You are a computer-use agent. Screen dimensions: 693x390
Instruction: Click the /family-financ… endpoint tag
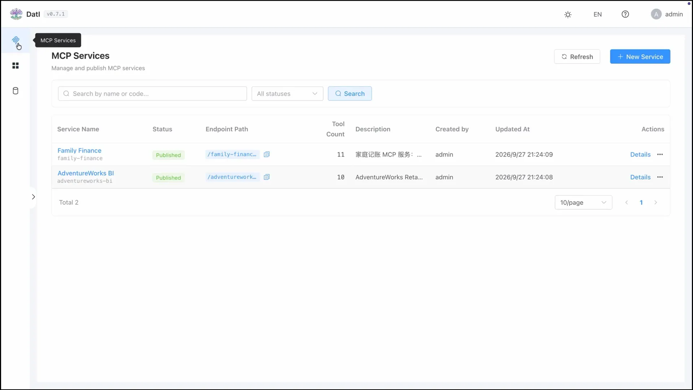click(x=232, y=155)
